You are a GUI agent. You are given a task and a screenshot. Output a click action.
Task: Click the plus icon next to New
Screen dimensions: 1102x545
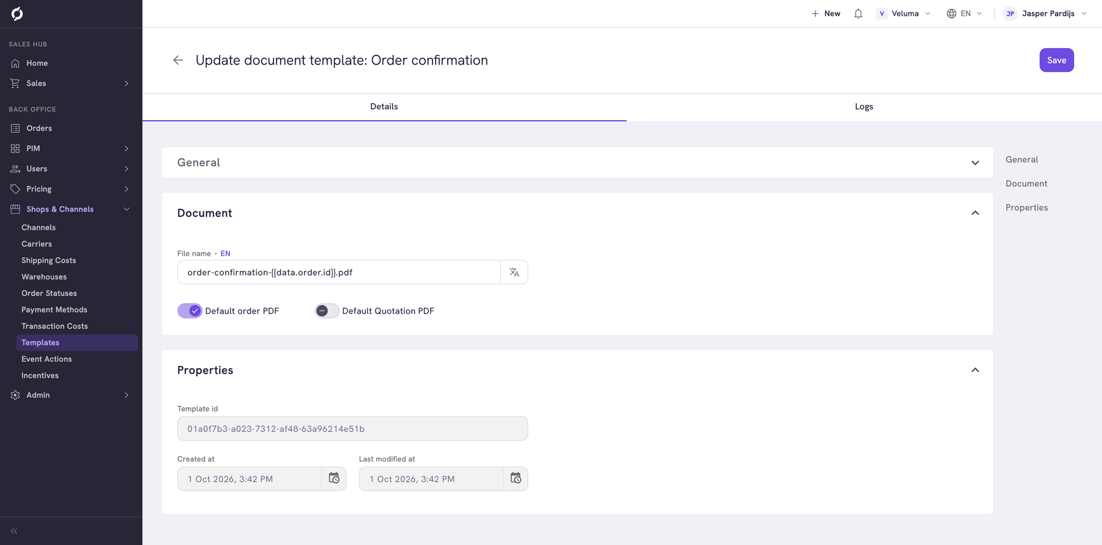815,13
